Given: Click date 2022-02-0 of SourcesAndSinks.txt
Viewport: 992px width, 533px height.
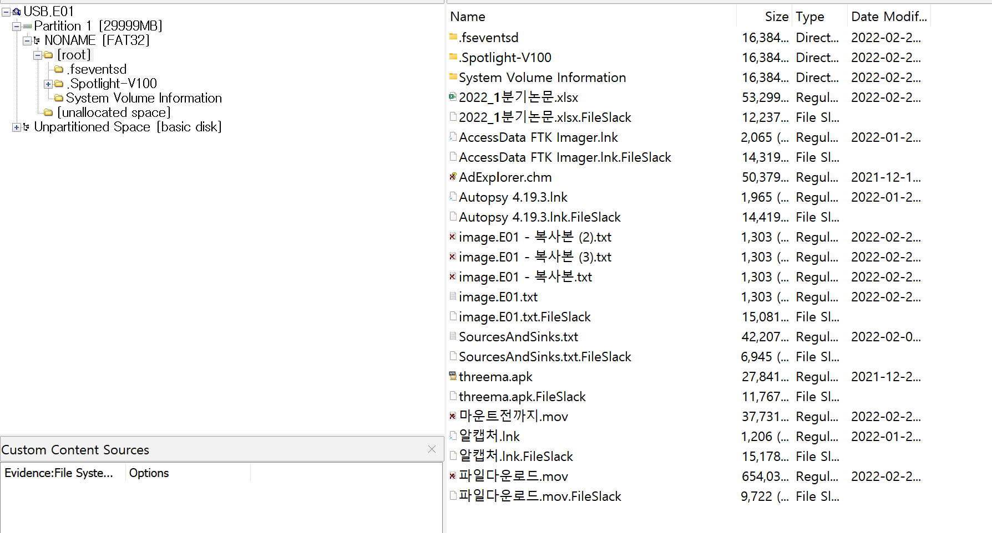Looking at the screenshot, I should [886, 337].
